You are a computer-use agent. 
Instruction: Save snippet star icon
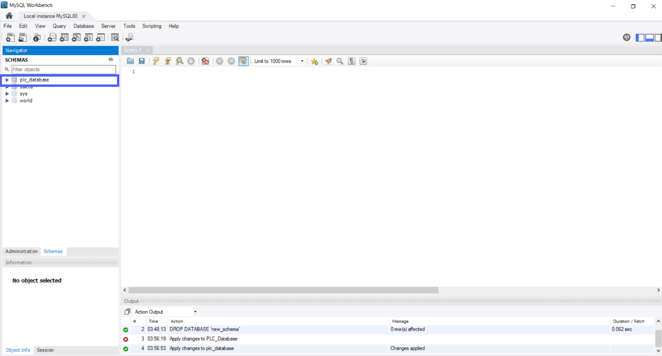pos(314,61)
